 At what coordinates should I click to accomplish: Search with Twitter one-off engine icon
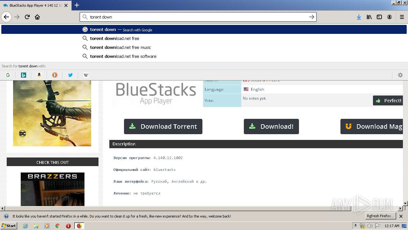[70, 75]
